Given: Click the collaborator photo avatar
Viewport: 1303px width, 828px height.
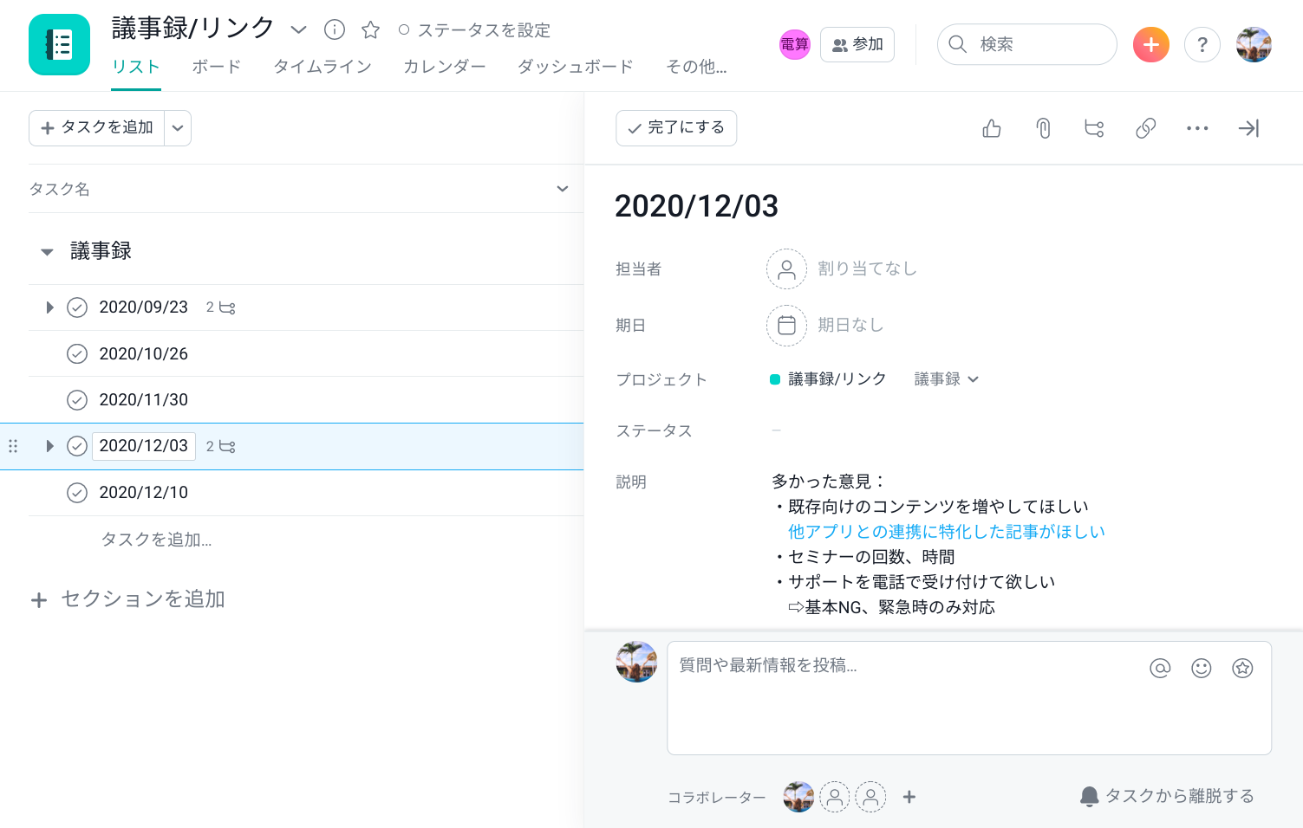Looking at the screenshot, I should 798,797.
